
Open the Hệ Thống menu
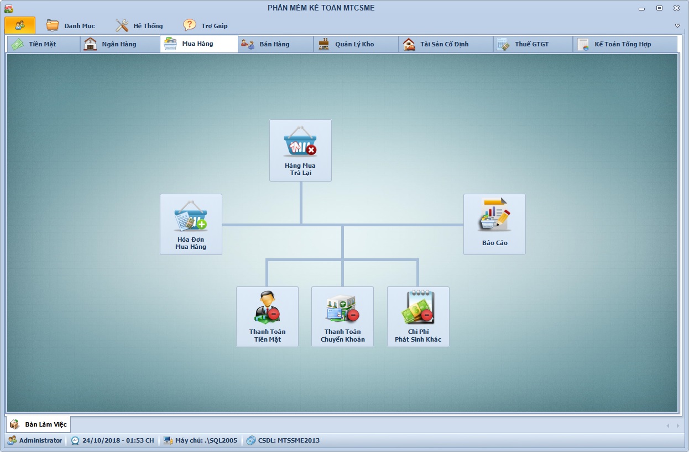coord(139,26)
